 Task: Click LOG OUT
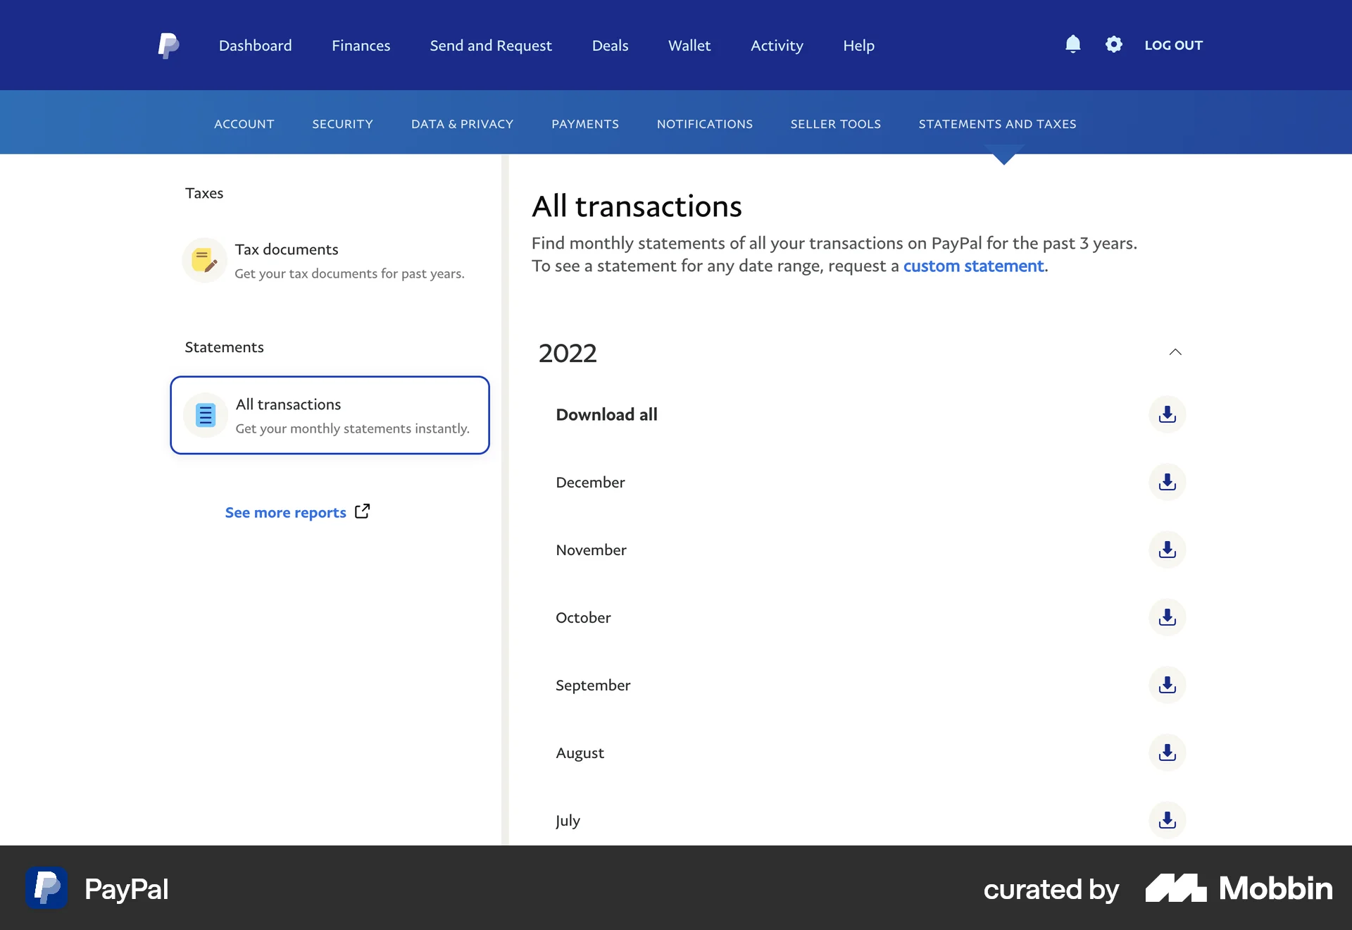pos(1173,44)
